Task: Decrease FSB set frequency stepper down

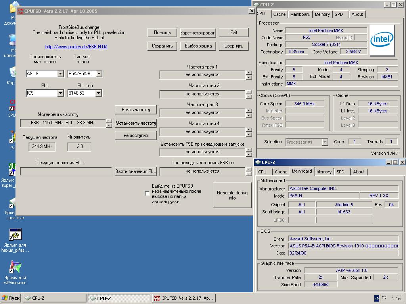Action: [109, 125]
